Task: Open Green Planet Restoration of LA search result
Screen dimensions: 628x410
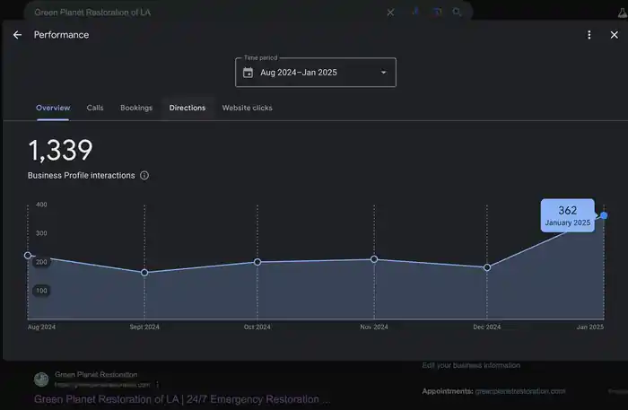Action: [182, 399]
